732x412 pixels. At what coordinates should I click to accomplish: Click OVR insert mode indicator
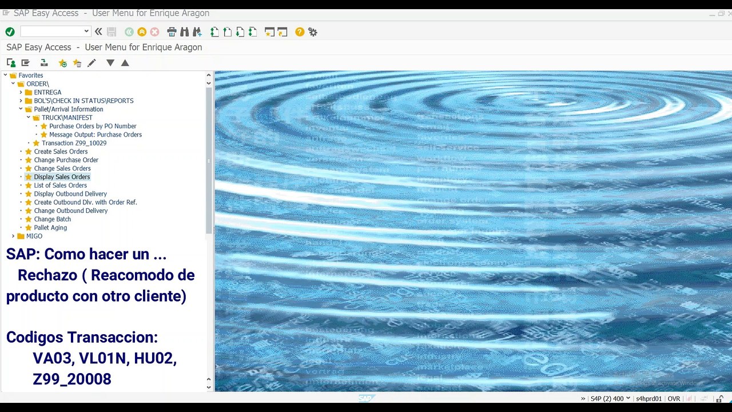(674, 399)
